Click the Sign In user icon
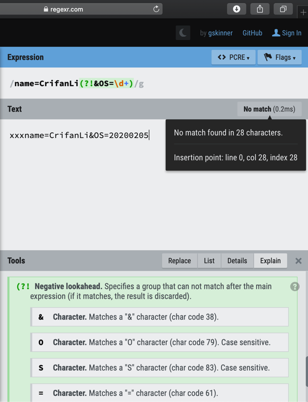308x402 pixels. 276,33
